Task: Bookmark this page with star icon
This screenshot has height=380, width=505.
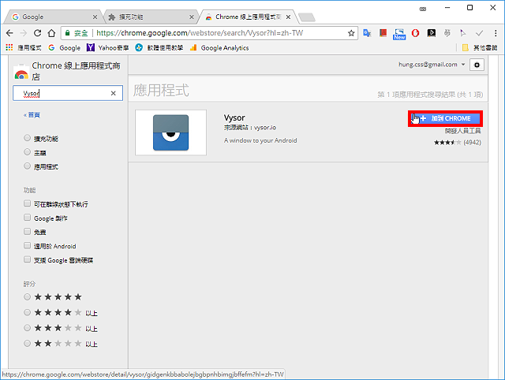Action: 351,33
